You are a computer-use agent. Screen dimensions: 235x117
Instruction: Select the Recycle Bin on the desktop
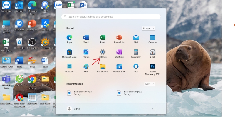(x=19, y=44)
